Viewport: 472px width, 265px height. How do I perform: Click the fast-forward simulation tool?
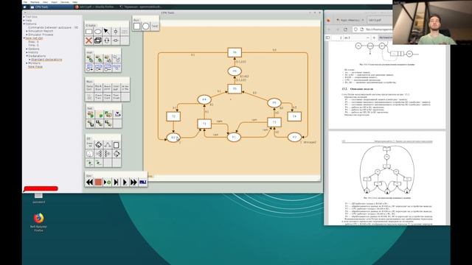(133, 182)
